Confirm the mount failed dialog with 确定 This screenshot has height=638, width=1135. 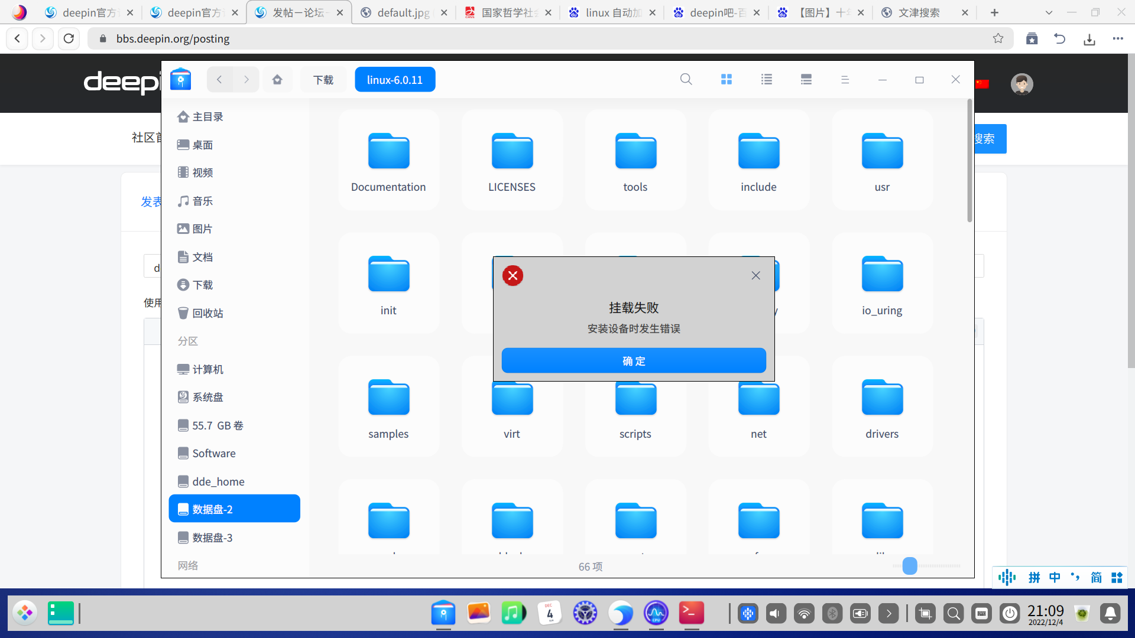click(634, 360)
